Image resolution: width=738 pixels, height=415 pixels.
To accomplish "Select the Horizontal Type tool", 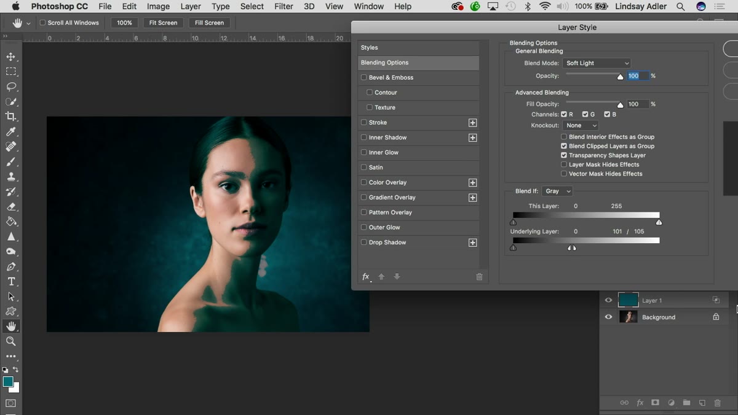I will tap(11, 282).
